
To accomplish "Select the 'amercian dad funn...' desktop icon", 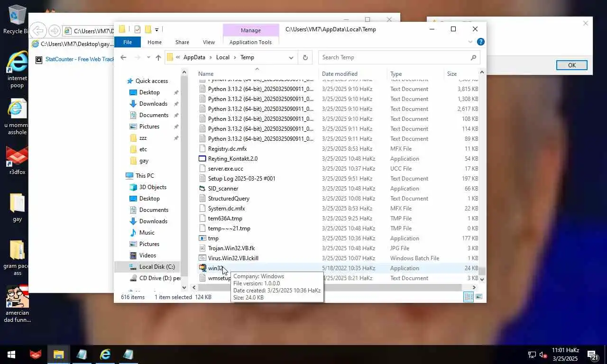I will (17, 304).
